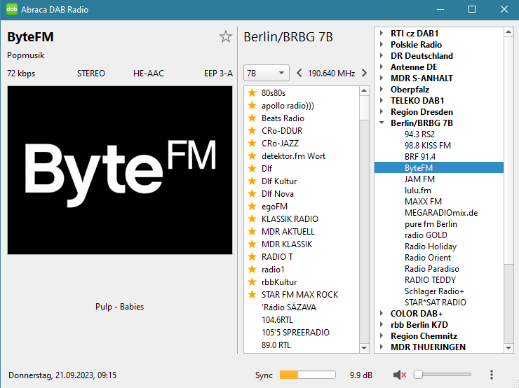Toggle ByteFM favorite star outline
This screenshot has width=519, height=388.
[x=226, y=36]
